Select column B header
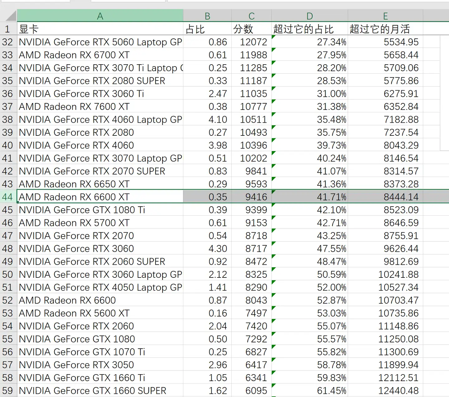Viewport: 449px width, 397px height. (x=207, y=16)
